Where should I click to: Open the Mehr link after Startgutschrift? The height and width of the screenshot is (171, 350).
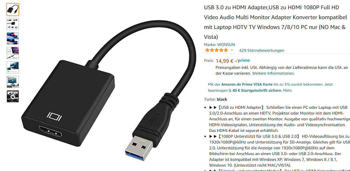(288, 91)
